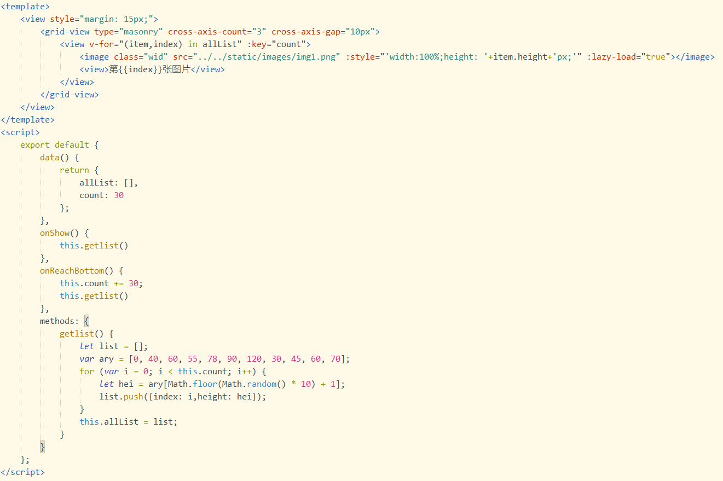
Task: Click the text 第{{index}}张图片
Action: [149, 69]
